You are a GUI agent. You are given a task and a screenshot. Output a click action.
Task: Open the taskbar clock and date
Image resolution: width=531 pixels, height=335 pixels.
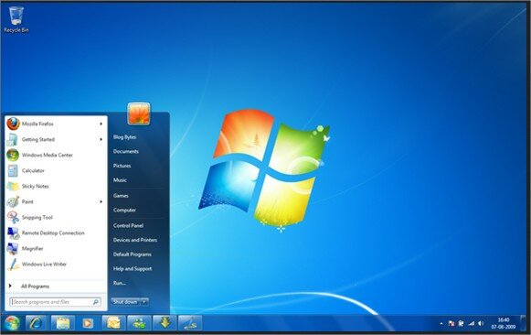click(504, 323)
